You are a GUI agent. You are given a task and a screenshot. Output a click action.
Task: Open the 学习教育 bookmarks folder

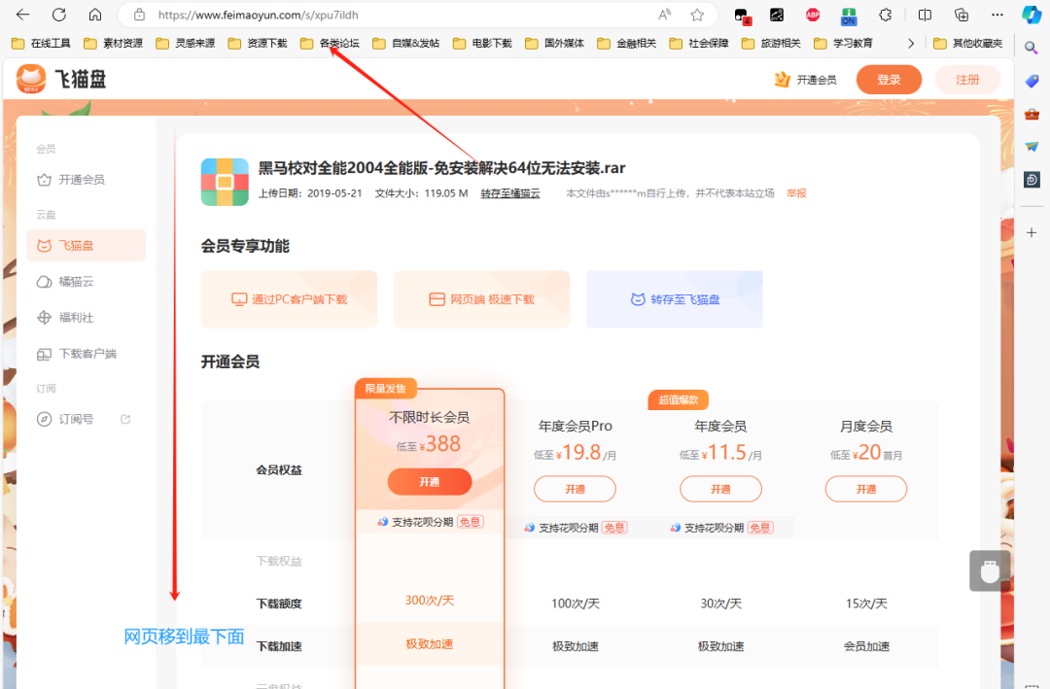[x=844, y=44]
